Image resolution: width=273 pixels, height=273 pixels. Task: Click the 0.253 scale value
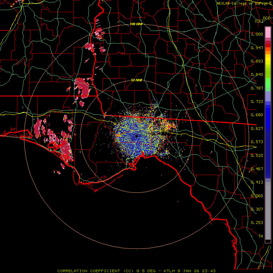257,223
